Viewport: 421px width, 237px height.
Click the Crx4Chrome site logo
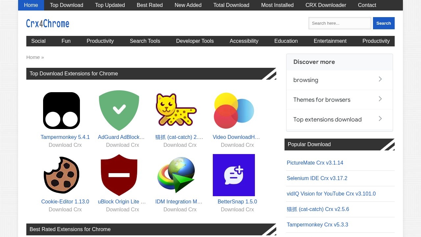pyautogui.click(x=48, y=23)
